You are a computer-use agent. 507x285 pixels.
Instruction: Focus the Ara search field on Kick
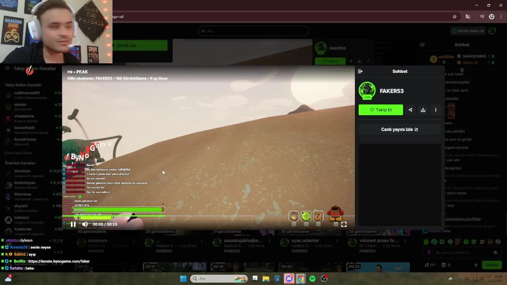coord(253,31)
